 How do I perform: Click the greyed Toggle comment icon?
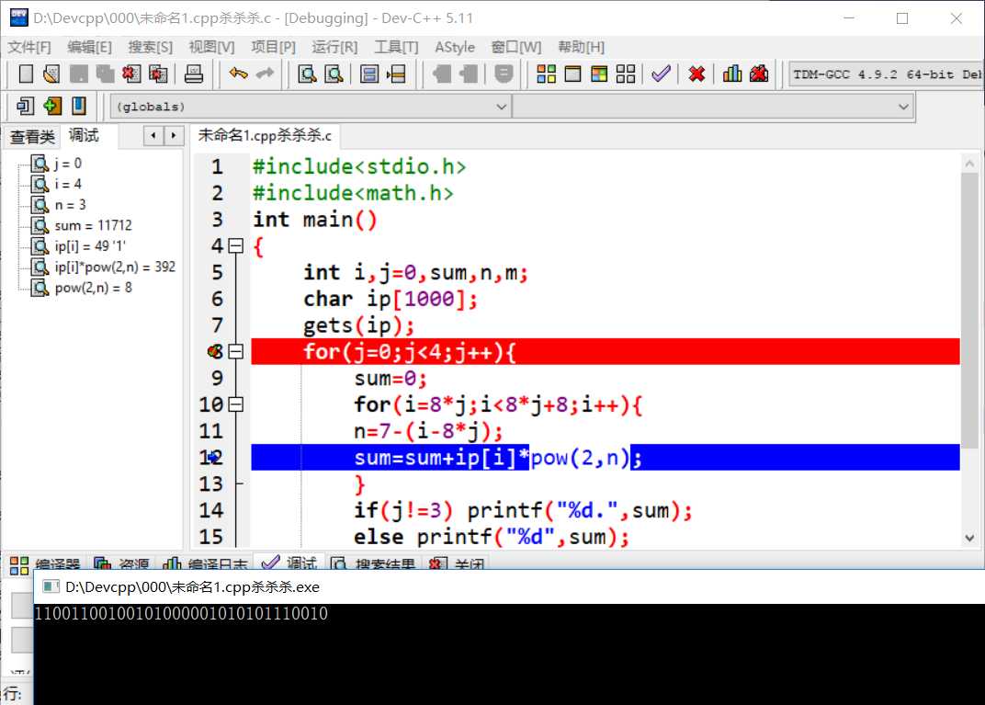click(x=504, y=74)
